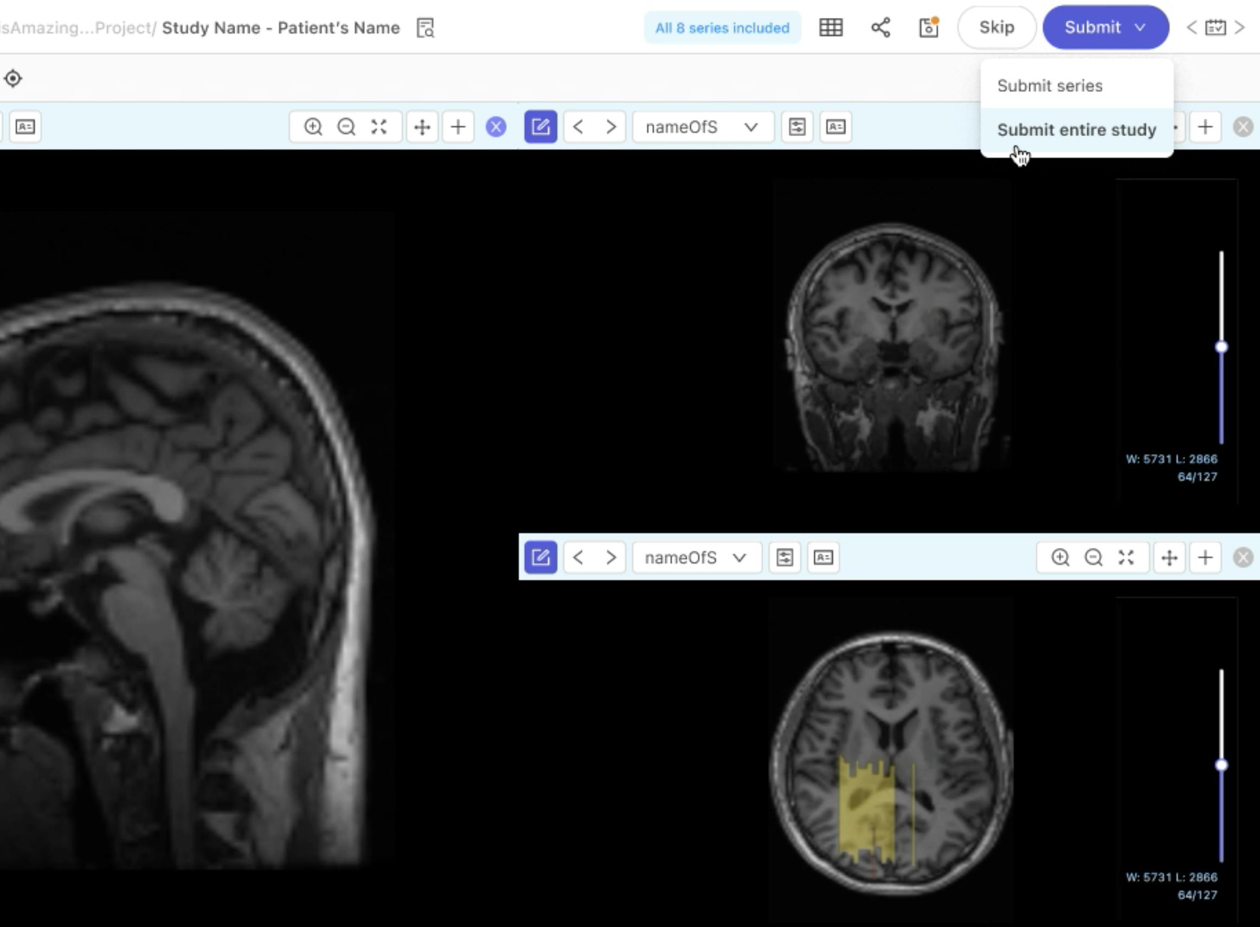Image resolution: width=1260 pixels, height=927 pixels.
Task: Close the axial viewport
Action: 1243,557
